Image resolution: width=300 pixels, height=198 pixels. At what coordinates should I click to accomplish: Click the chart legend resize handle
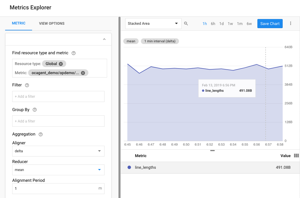tap(213, 151)
